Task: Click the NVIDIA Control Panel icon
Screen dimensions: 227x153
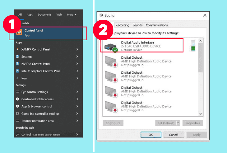Action: coord(17,64)
